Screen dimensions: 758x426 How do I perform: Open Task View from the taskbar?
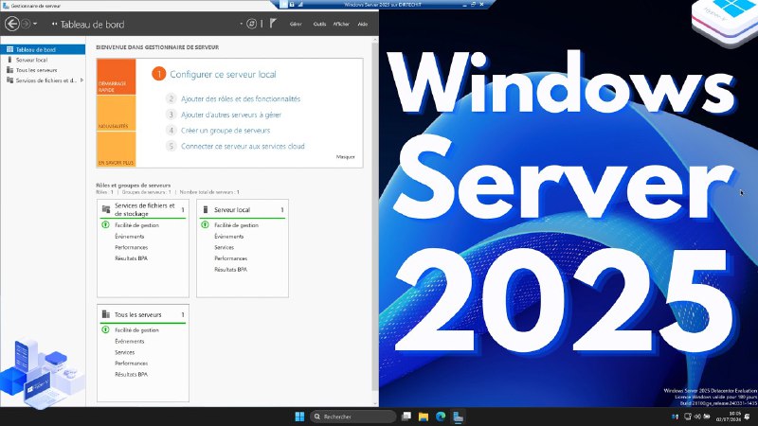406,417
